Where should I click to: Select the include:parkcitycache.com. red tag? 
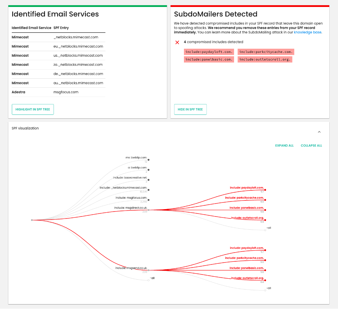266,52
